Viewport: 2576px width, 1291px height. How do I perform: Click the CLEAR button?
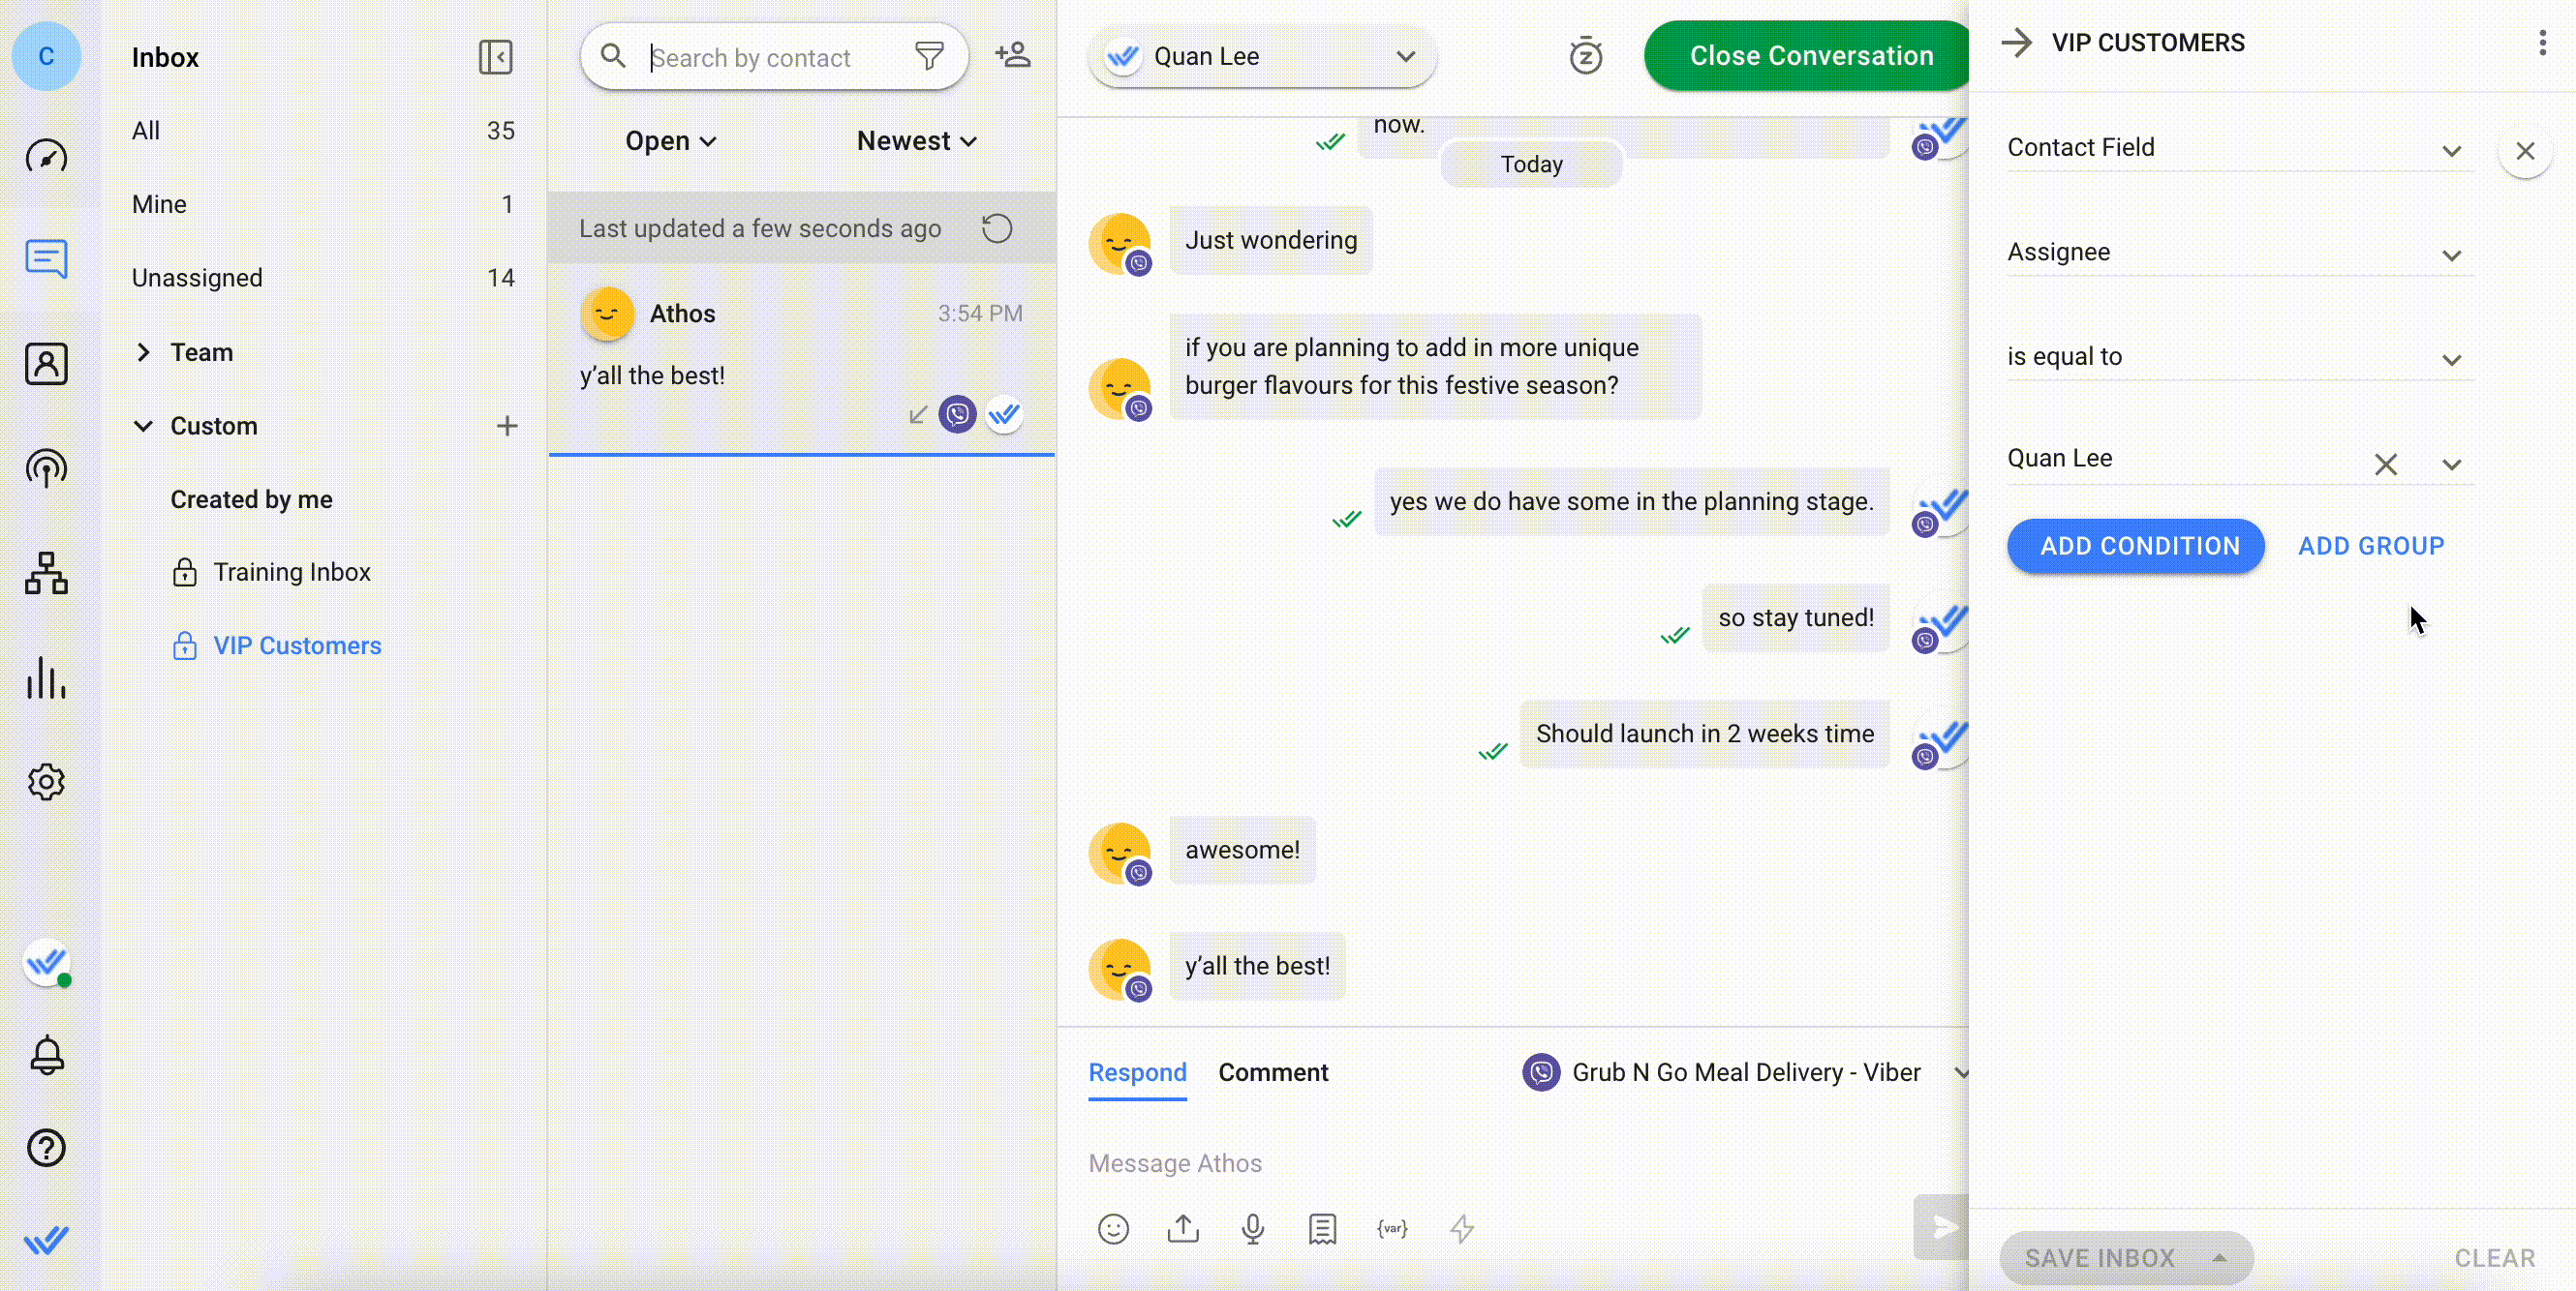(2495, 1258)
